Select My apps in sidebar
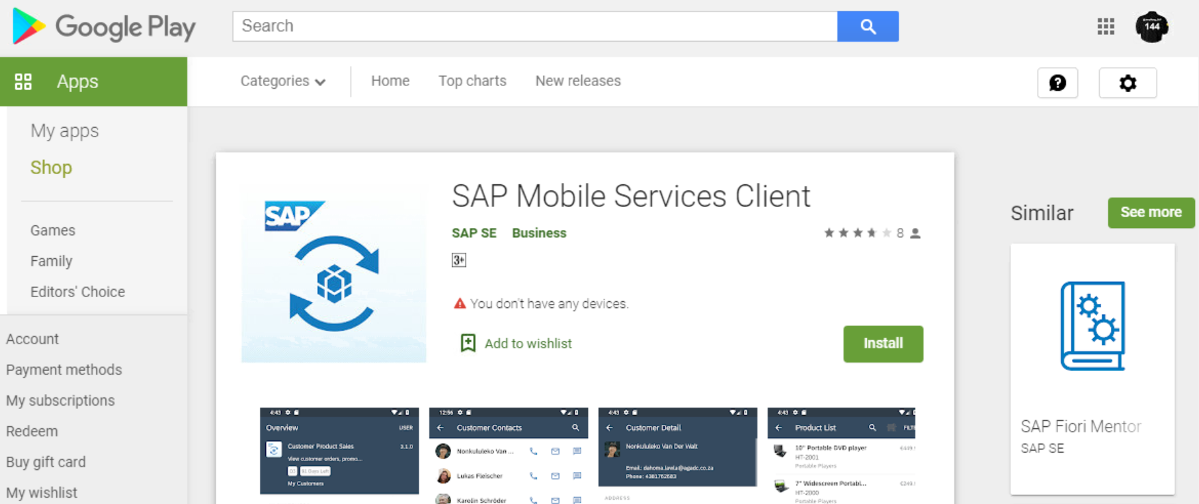This screenshot has width=1199, height=504. click(x=65, y=130)
